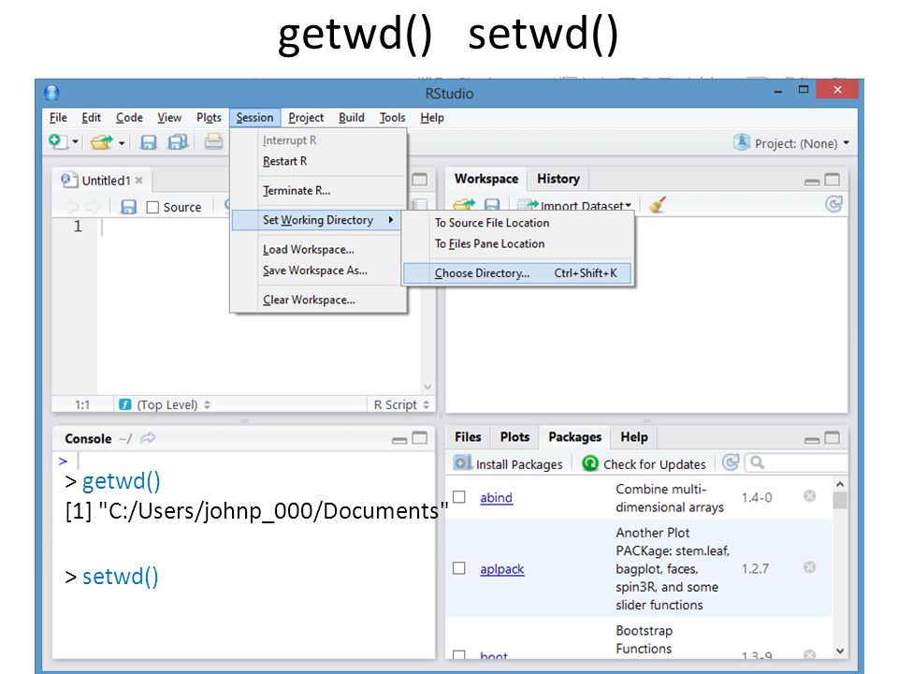Image resolution: width=898 pixels, height=674 pixels.
Task: Click the Workspace refresh icon
Action: tap(833, 203)
